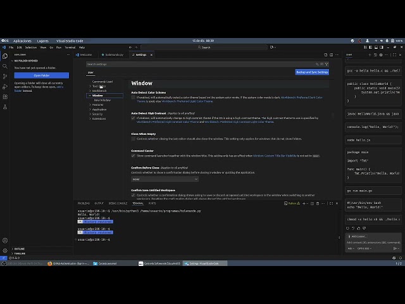Give thumbs down to chat response

point(364,228)
